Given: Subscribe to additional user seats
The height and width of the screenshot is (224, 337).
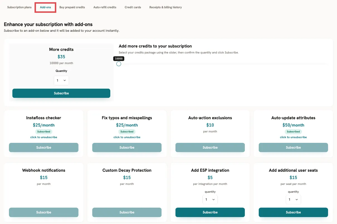Looking at the screenshot, I should coord(293,212).
